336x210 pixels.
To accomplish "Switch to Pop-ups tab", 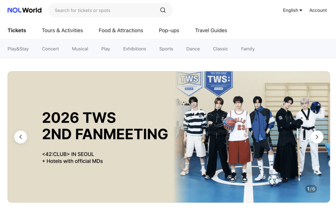I will click(x=169, y=30).
